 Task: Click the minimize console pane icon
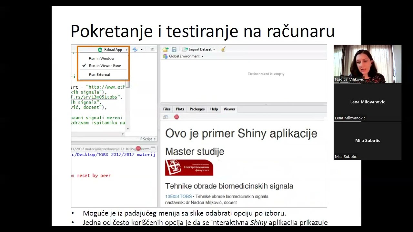pos(147,149)
